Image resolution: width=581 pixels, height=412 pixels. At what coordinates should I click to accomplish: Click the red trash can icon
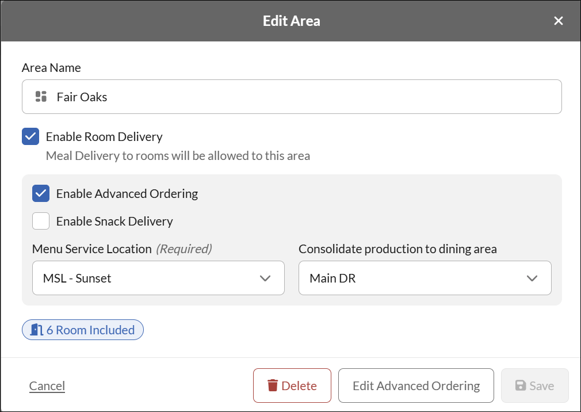pos(273,386)
